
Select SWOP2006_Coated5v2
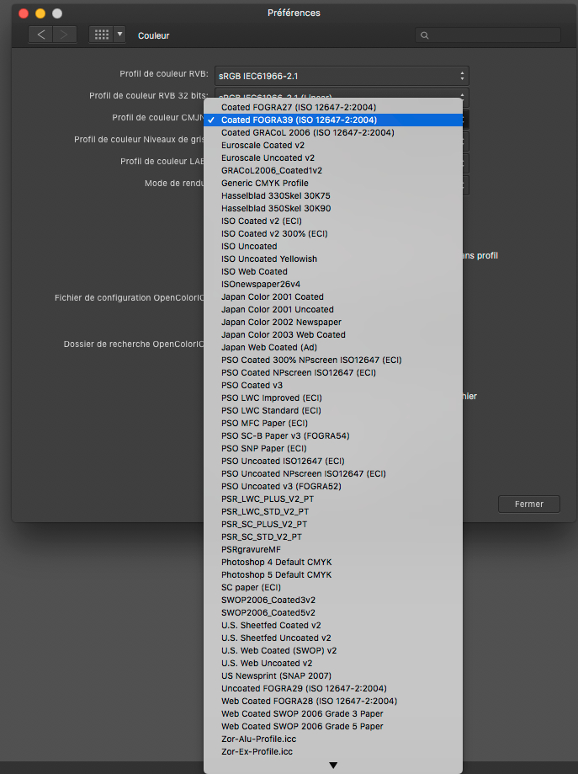[333, 612]
